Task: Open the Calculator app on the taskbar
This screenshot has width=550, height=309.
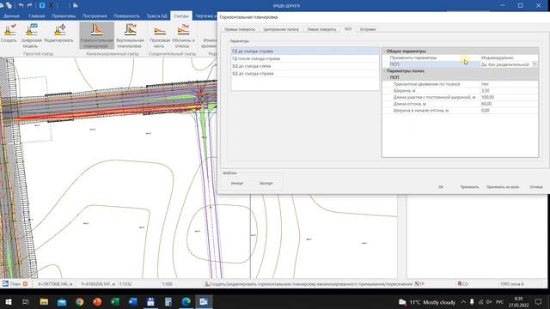Action: point(168,301)
